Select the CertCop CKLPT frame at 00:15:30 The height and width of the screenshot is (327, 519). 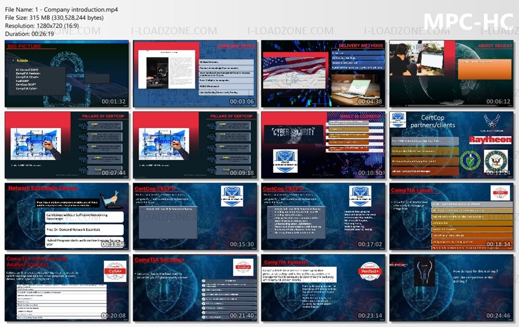(195, 217)
